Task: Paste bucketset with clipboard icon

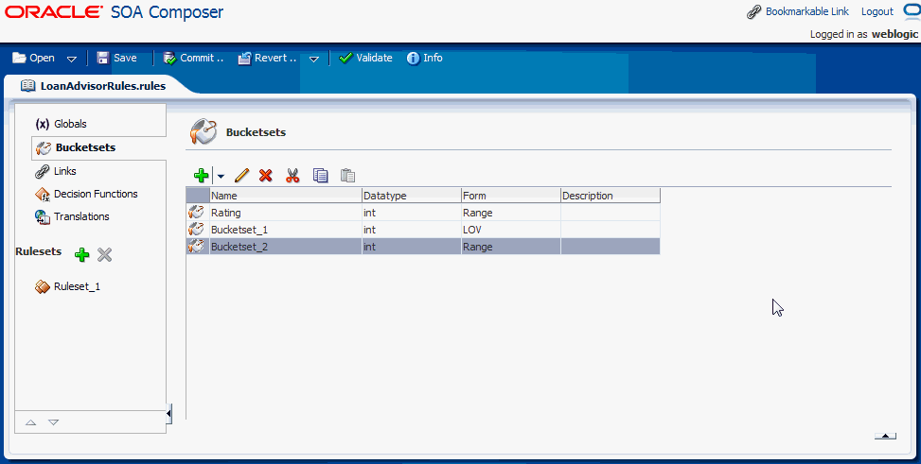Action: point(347,176)
